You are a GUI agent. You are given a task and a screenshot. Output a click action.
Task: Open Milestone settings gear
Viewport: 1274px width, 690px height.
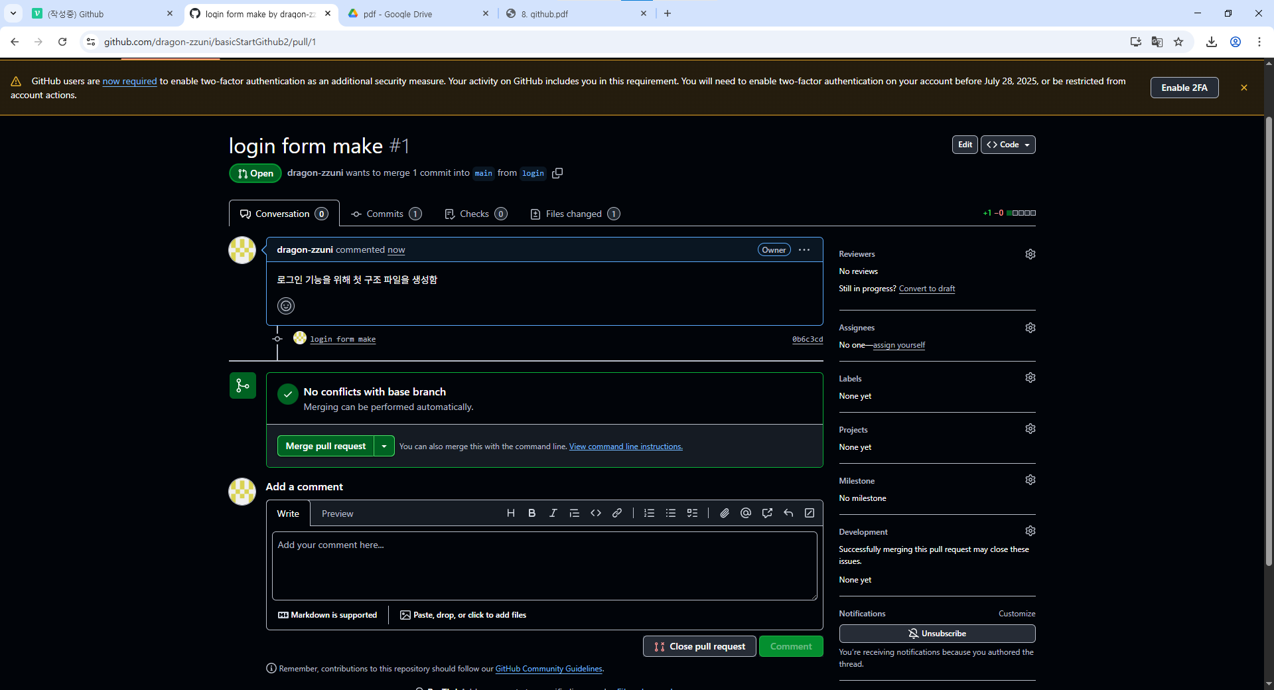[x=1030, y=480]
